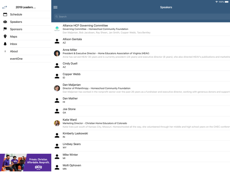
Task: Click the Schedule calendar icon
Action: (x=5, y=14)
